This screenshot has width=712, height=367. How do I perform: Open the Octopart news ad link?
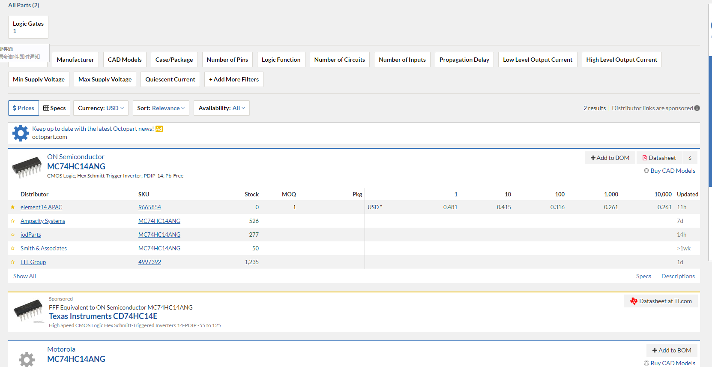coord(93,129)
